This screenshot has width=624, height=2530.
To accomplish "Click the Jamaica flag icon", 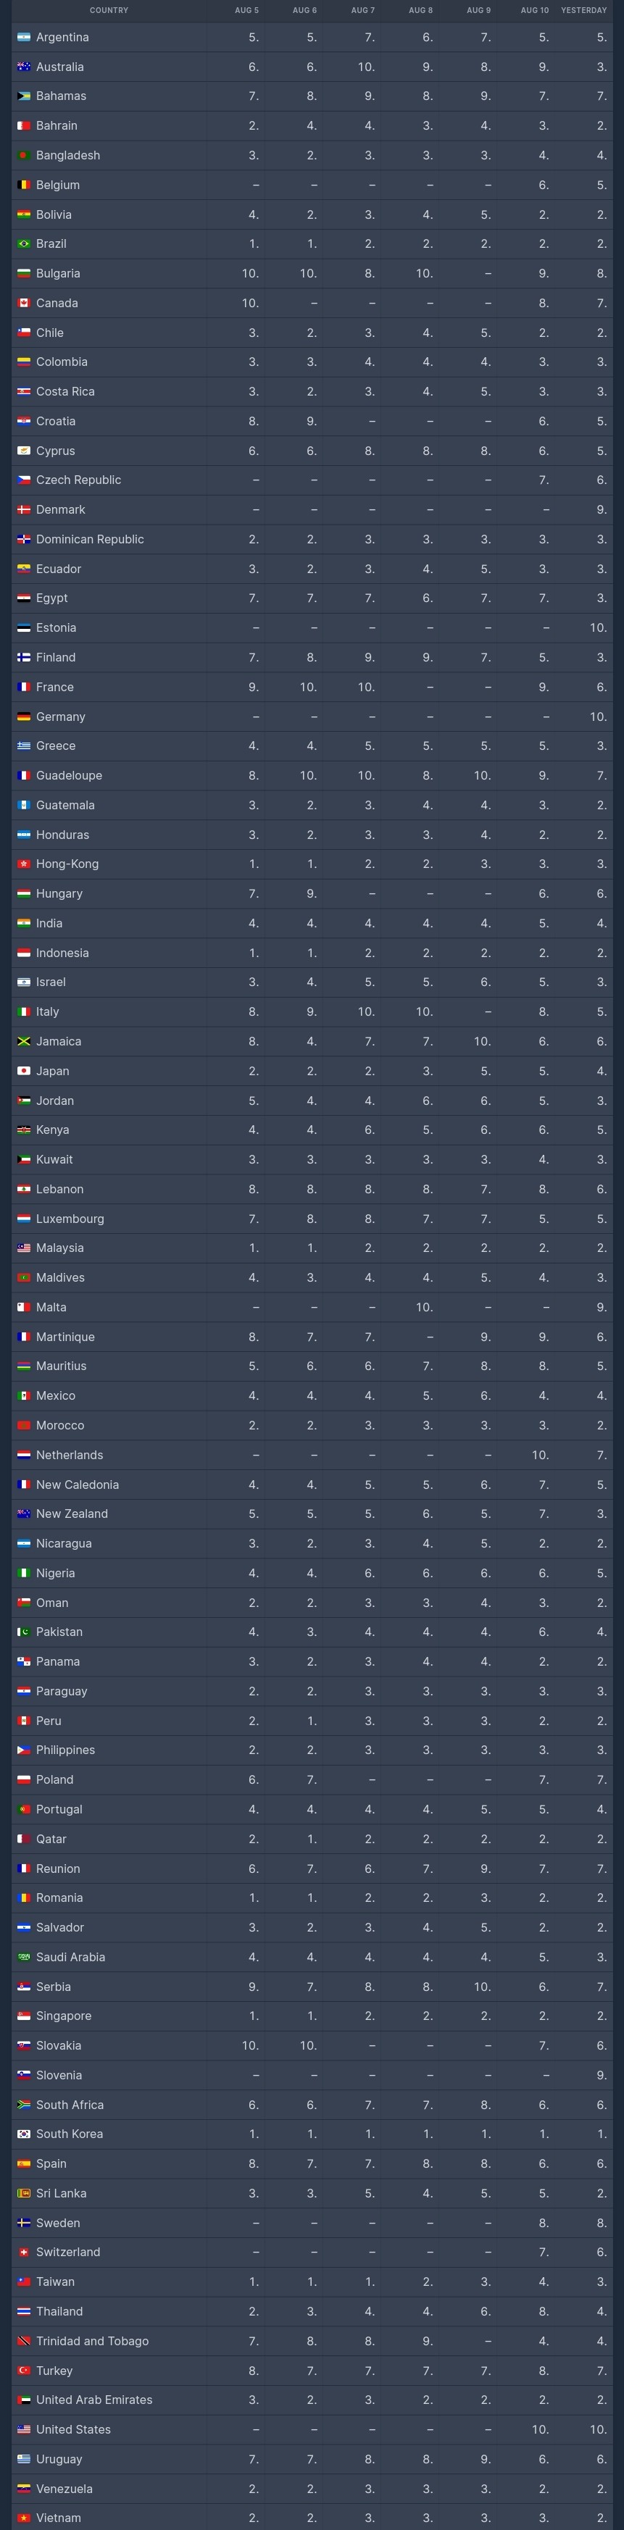I will [24, 1041].
